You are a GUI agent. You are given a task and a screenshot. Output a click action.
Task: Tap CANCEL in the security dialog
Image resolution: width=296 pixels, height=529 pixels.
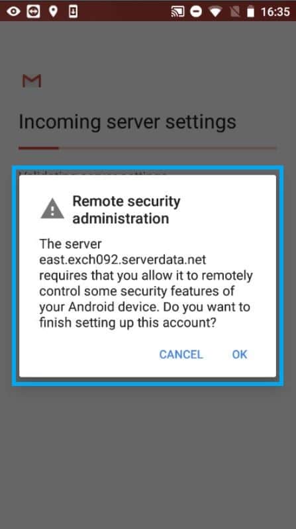click(x=181, y=354)
